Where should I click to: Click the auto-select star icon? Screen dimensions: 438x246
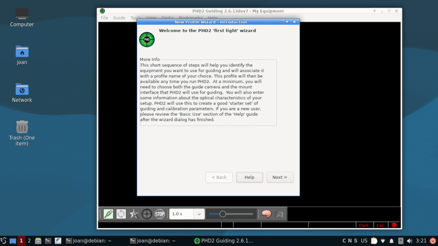tap(134, 214)
